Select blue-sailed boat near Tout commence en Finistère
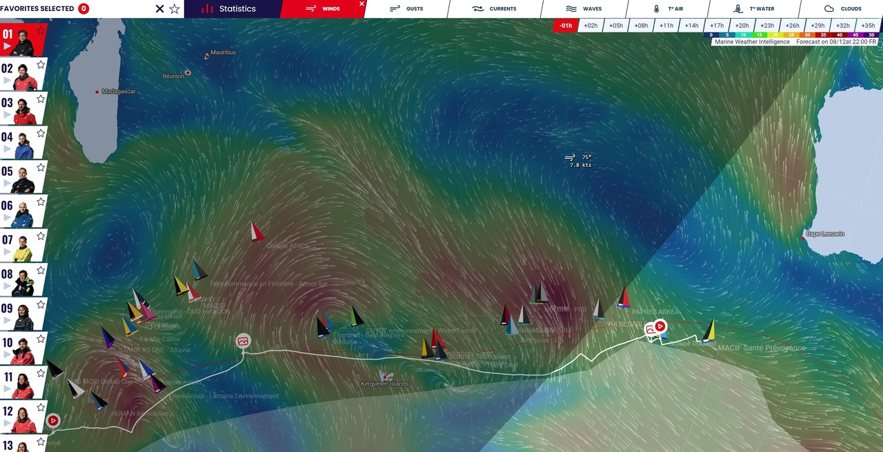The height and width of the screenshot is (452, 883). pos(199,270)
